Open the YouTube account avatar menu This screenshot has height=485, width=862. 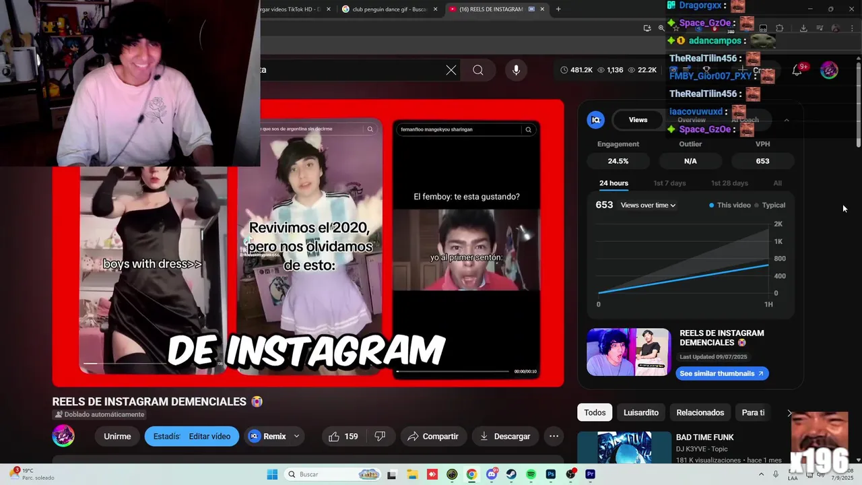[x=829, y=70]
